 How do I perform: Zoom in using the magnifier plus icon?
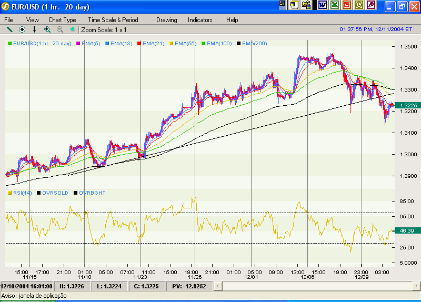tap(47, 29)
